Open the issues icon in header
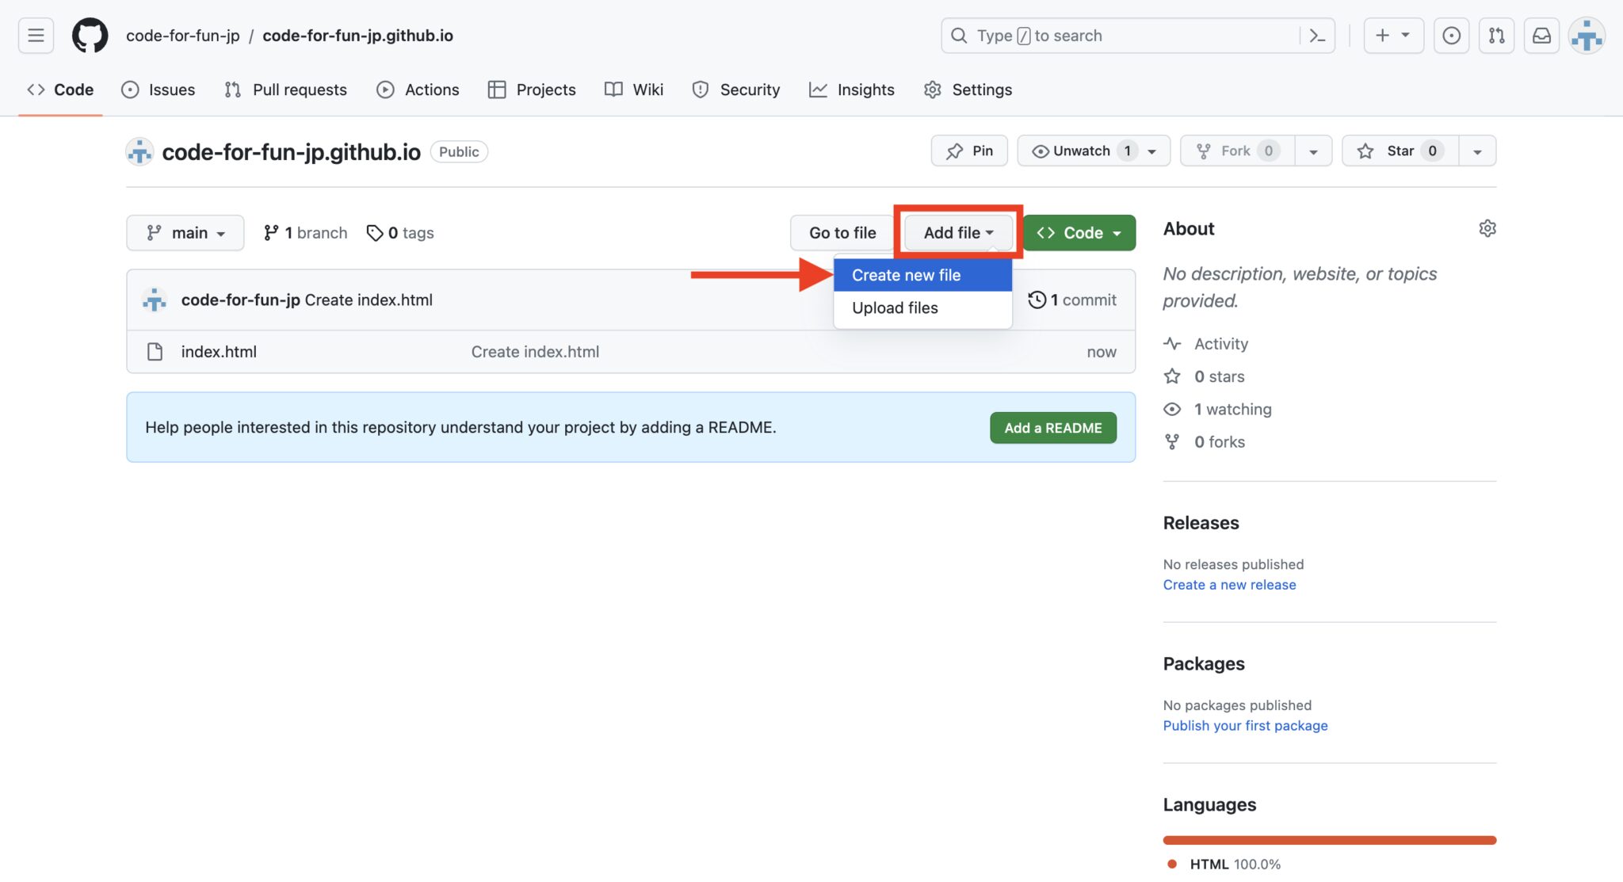1623x882 pixels. (1451, 36)
